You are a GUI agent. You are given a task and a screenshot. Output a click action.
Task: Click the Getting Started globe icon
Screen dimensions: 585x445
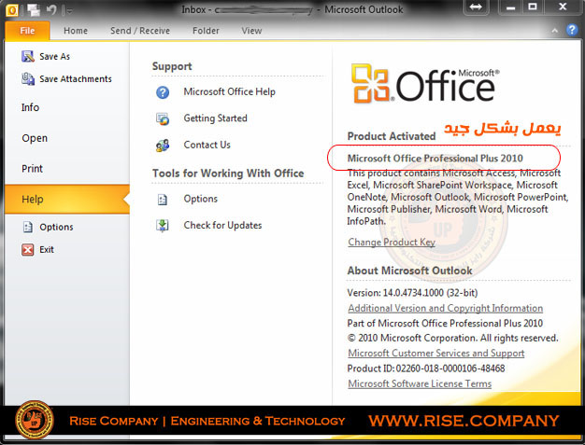point(163,118)
